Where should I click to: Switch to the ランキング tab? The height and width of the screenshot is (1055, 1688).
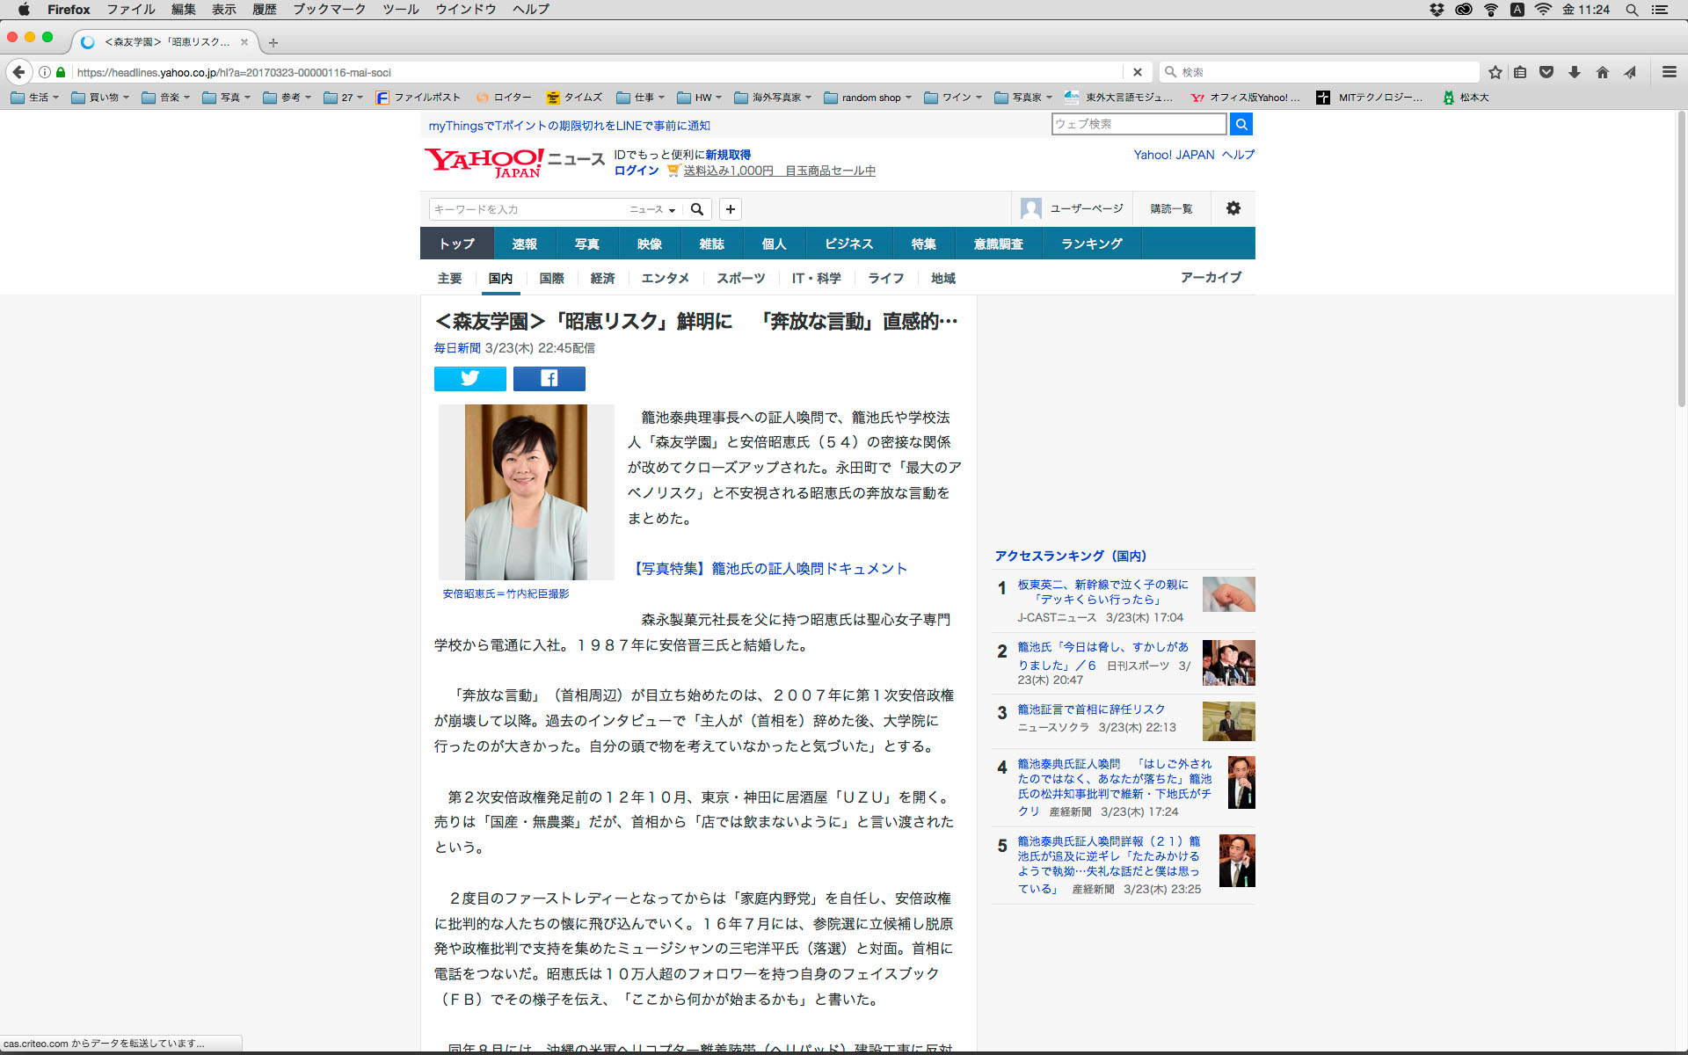click(1091, 244)
